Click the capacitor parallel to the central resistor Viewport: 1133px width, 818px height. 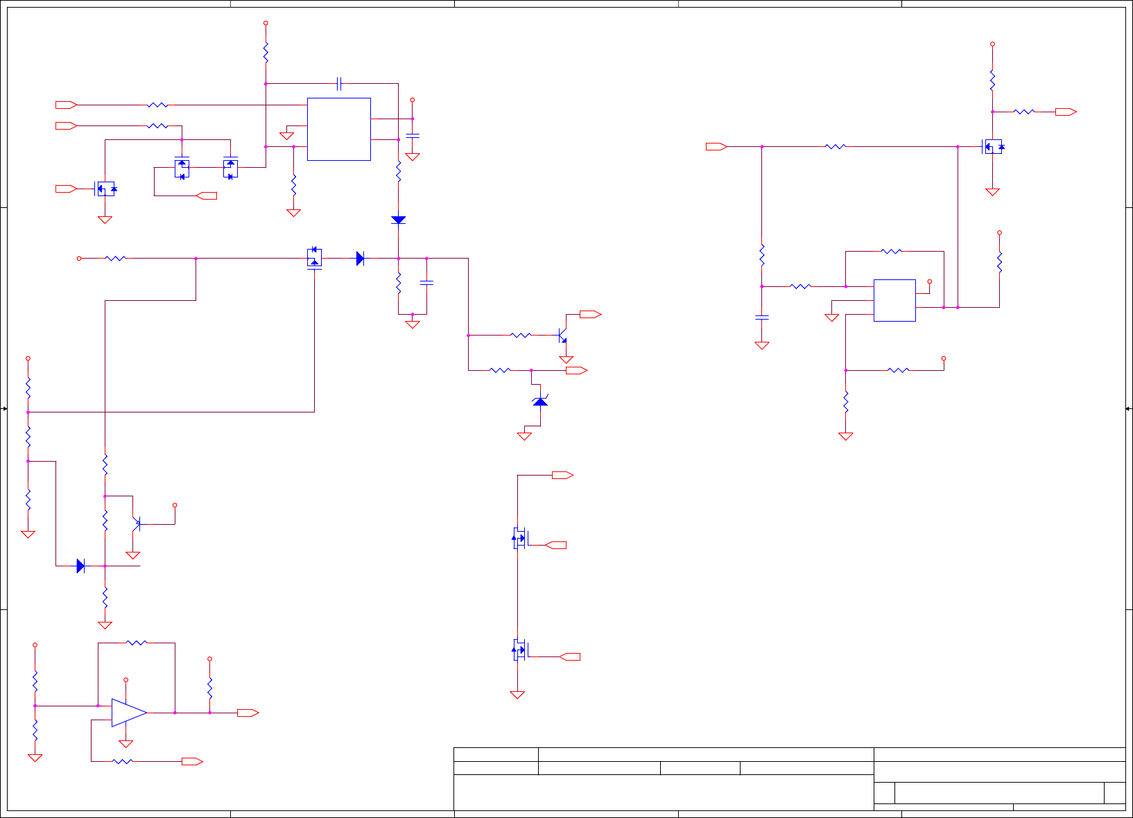click(x=427, y=283)
